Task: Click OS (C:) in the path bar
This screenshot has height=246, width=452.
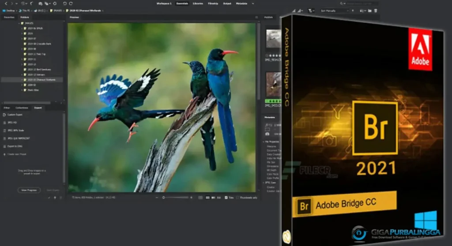Action: (x=40, y=11)
